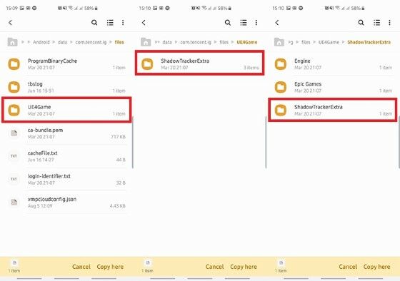Tap the back arrow in the left screen

tap(11, 23)
